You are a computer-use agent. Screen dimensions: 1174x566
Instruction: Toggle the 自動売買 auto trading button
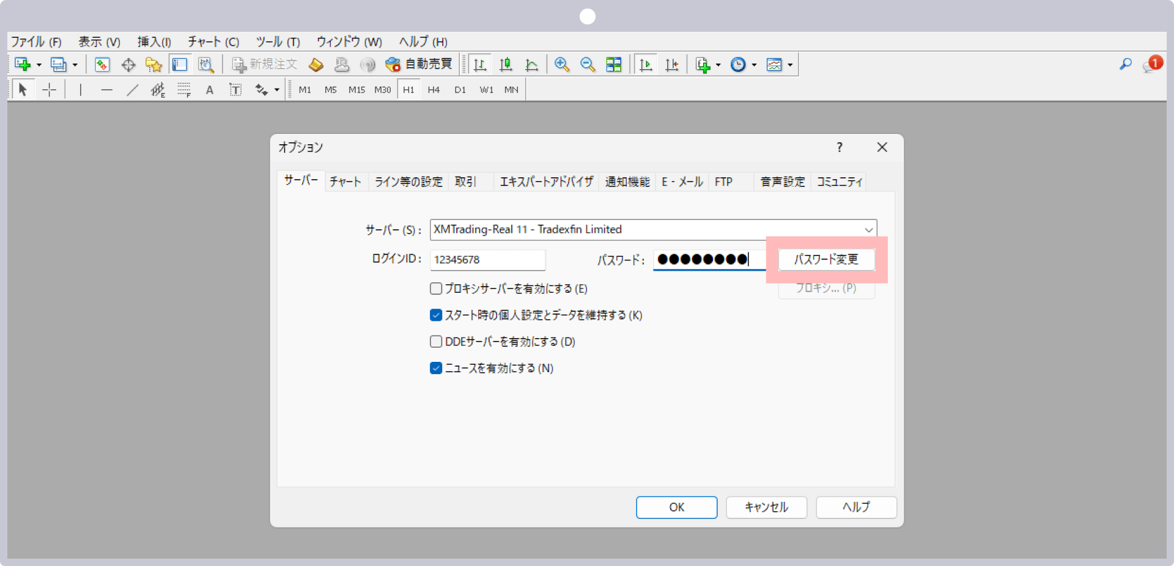coord(419,64)
